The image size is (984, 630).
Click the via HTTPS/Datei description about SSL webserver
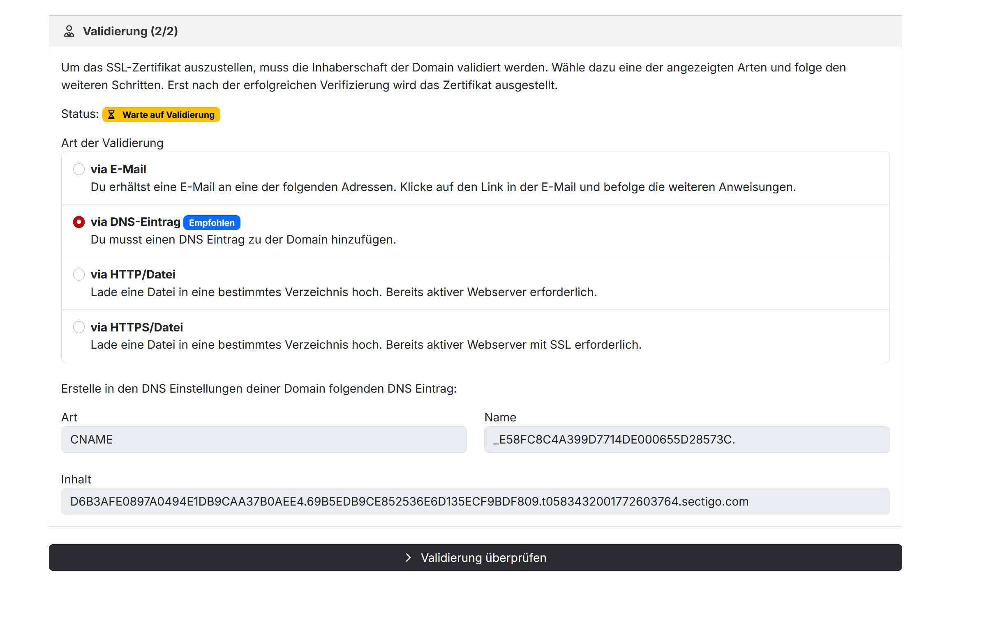(366, 345)
